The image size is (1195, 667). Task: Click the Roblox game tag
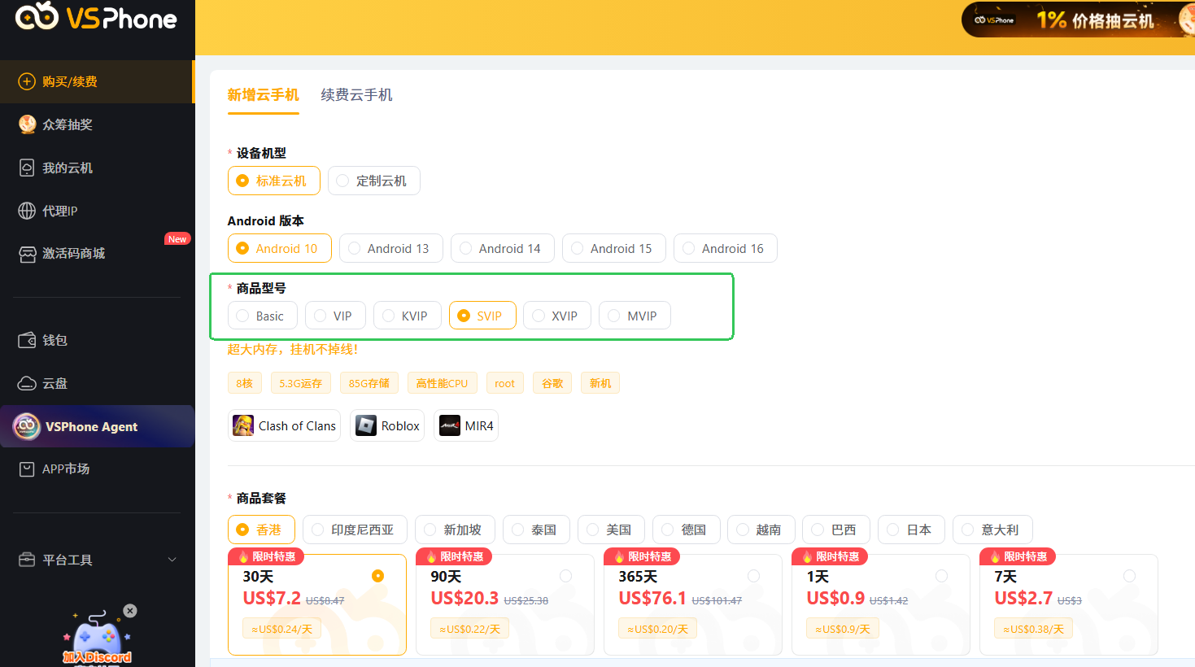[387, 426]
